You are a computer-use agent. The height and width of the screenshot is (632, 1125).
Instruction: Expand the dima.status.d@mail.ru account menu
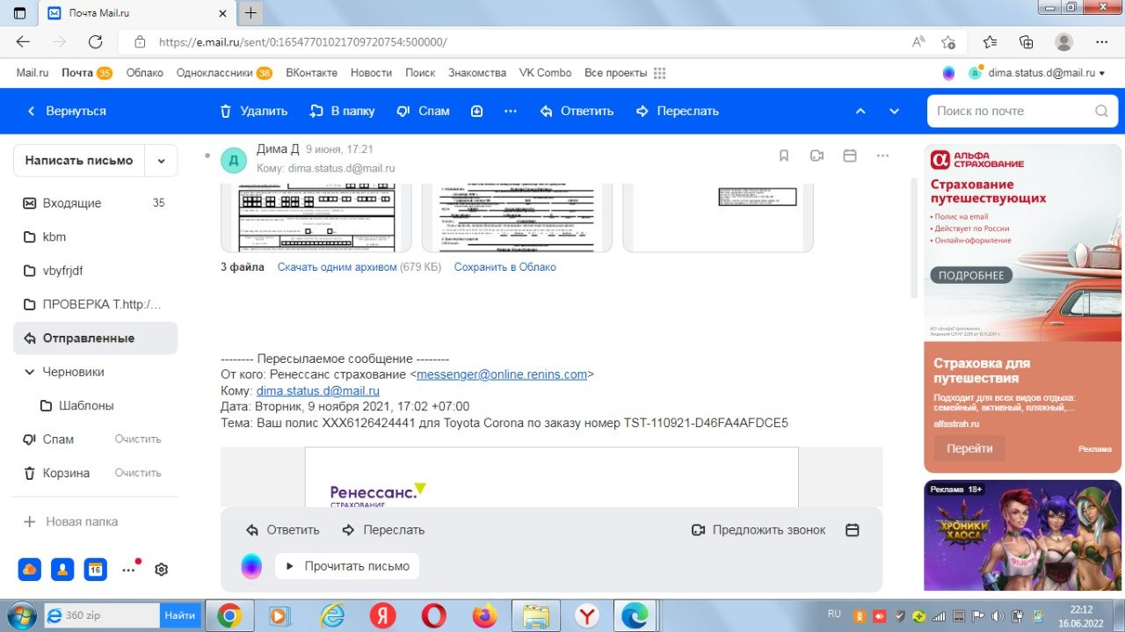pyautogui.click(x=1045, y=73)
